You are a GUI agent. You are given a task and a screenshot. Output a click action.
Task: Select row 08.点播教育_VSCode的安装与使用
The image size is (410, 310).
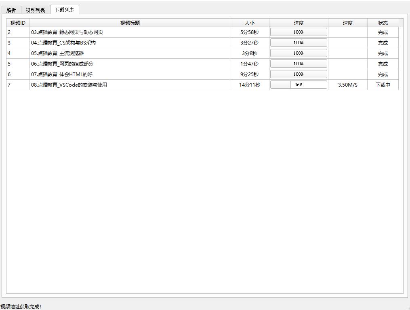click(x=202, y=85)
